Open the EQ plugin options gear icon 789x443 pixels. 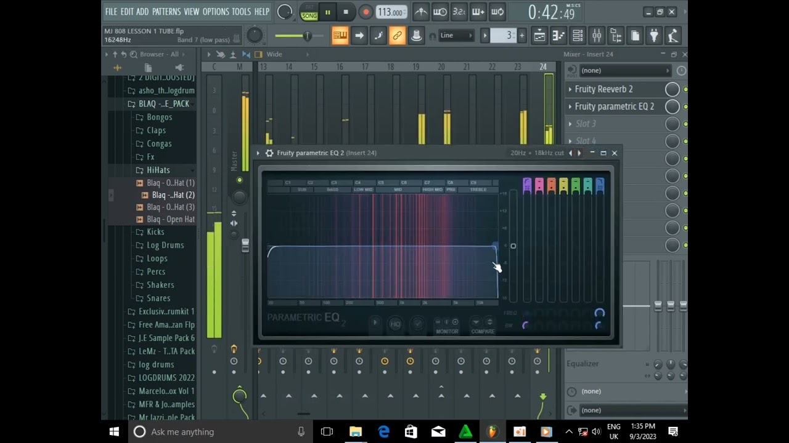click(x=269, y=153)
